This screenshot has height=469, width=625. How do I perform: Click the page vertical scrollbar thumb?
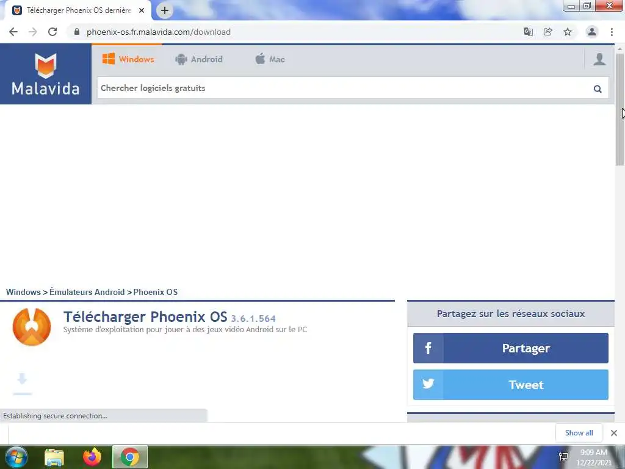pos(620,110)
